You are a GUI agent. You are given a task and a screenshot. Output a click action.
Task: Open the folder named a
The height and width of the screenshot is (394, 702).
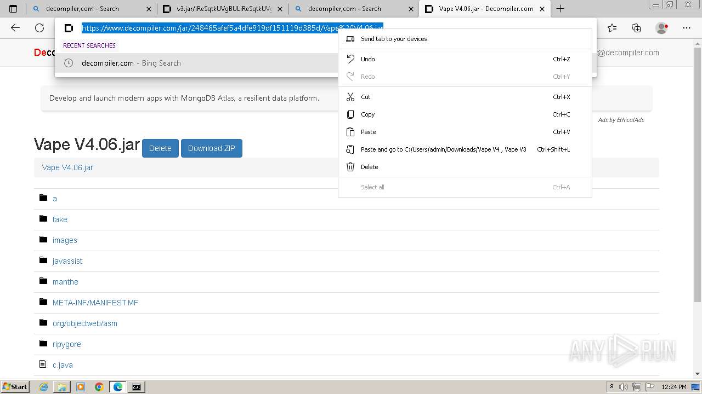click(55, 199)
